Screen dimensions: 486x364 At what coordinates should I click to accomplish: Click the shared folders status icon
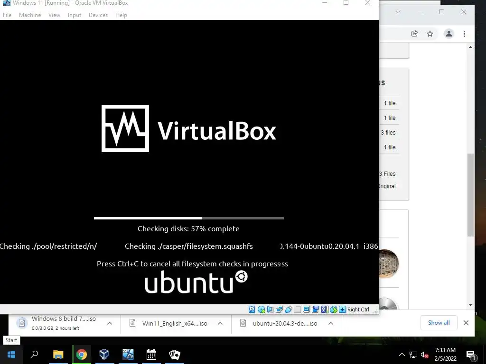tap(297, 309)
